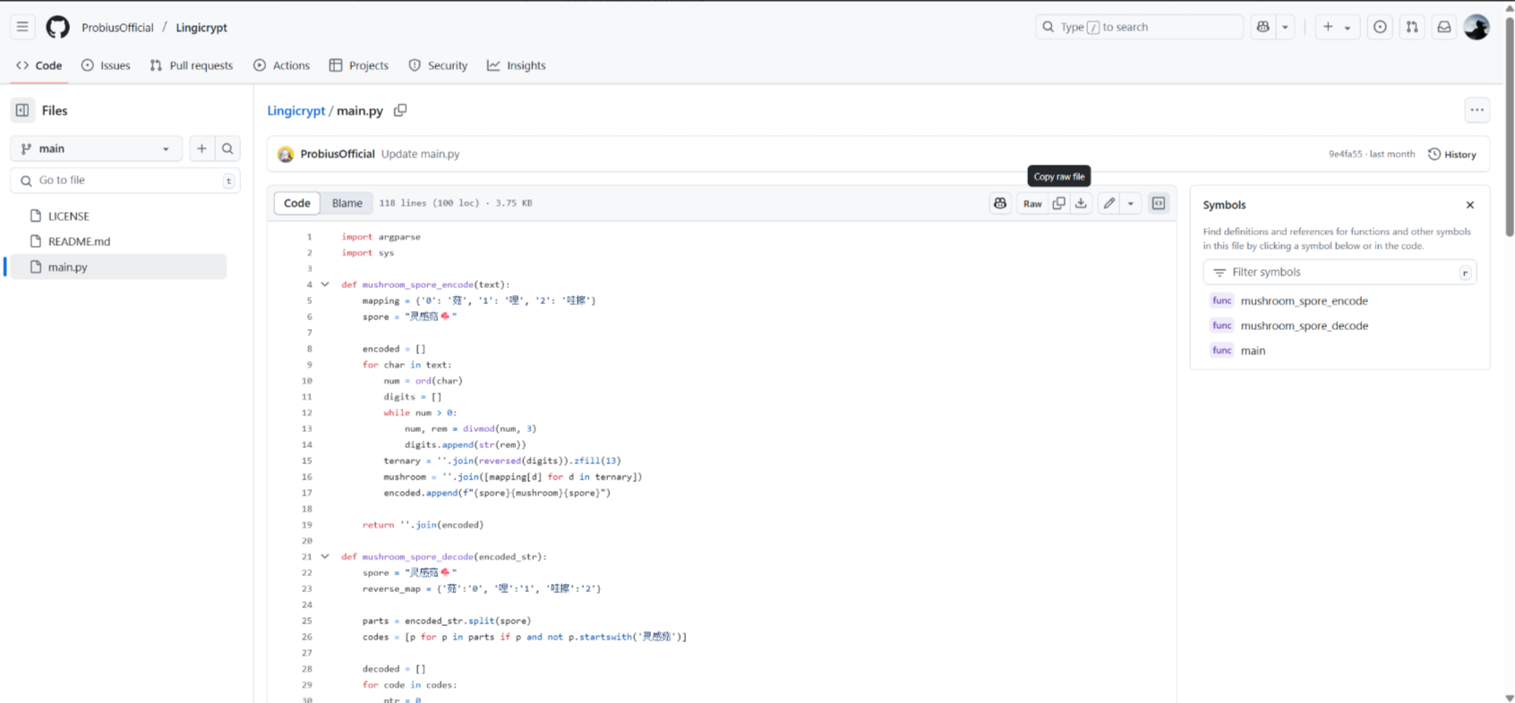Open the Lingicrypt repository header link
1515x703 pixels.
click(x=201, y=28)
